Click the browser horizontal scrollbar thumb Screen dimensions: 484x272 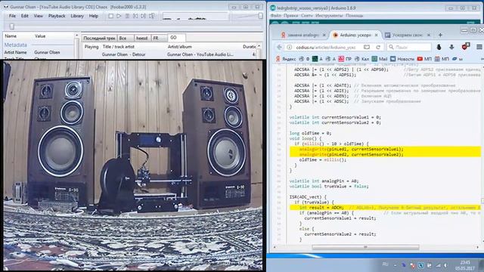365,247
